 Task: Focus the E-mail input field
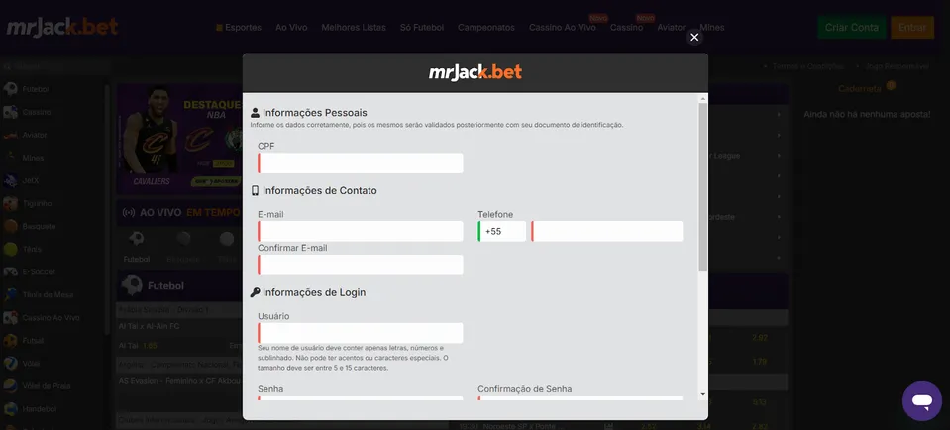pyautogui.click(x=361, y=232)
